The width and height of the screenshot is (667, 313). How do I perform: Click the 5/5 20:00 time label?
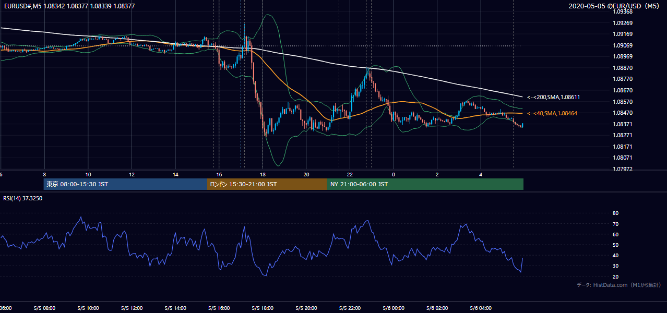[x=306, y=308]
